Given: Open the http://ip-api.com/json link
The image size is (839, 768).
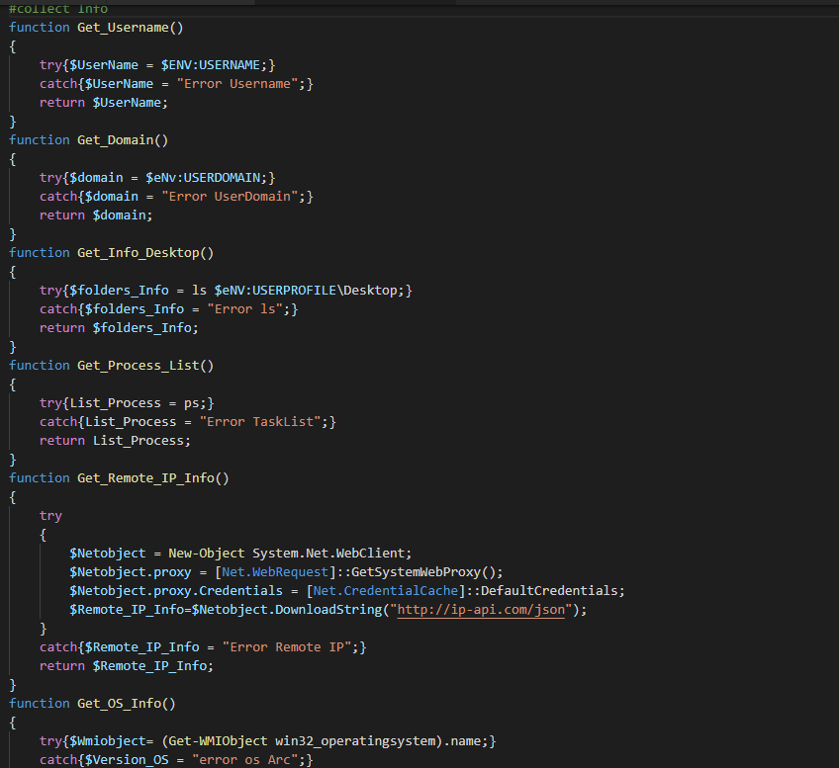Looking at the screenshot, I should [481, 609].
